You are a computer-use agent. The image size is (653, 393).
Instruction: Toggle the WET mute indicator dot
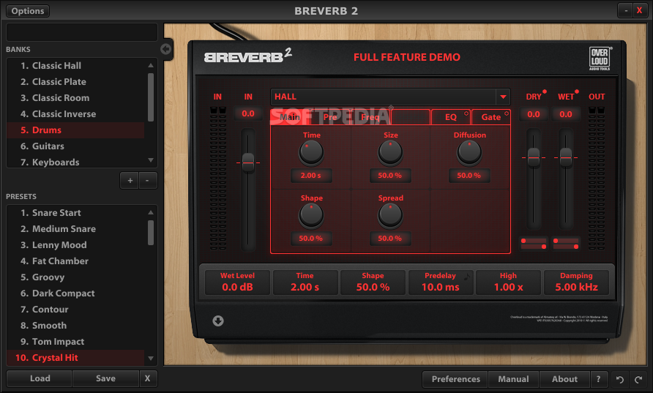pyautogui.click(x=577, y=91)
